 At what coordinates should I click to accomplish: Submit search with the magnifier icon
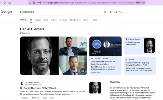point(120,12)
